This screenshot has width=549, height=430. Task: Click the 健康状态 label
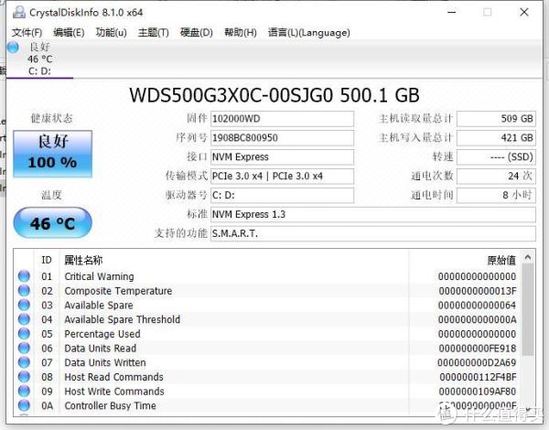pos(52,118)
